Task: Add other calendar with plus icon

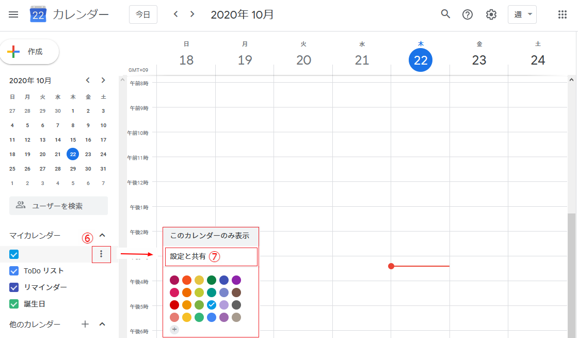Action: [x=86, y=324]
